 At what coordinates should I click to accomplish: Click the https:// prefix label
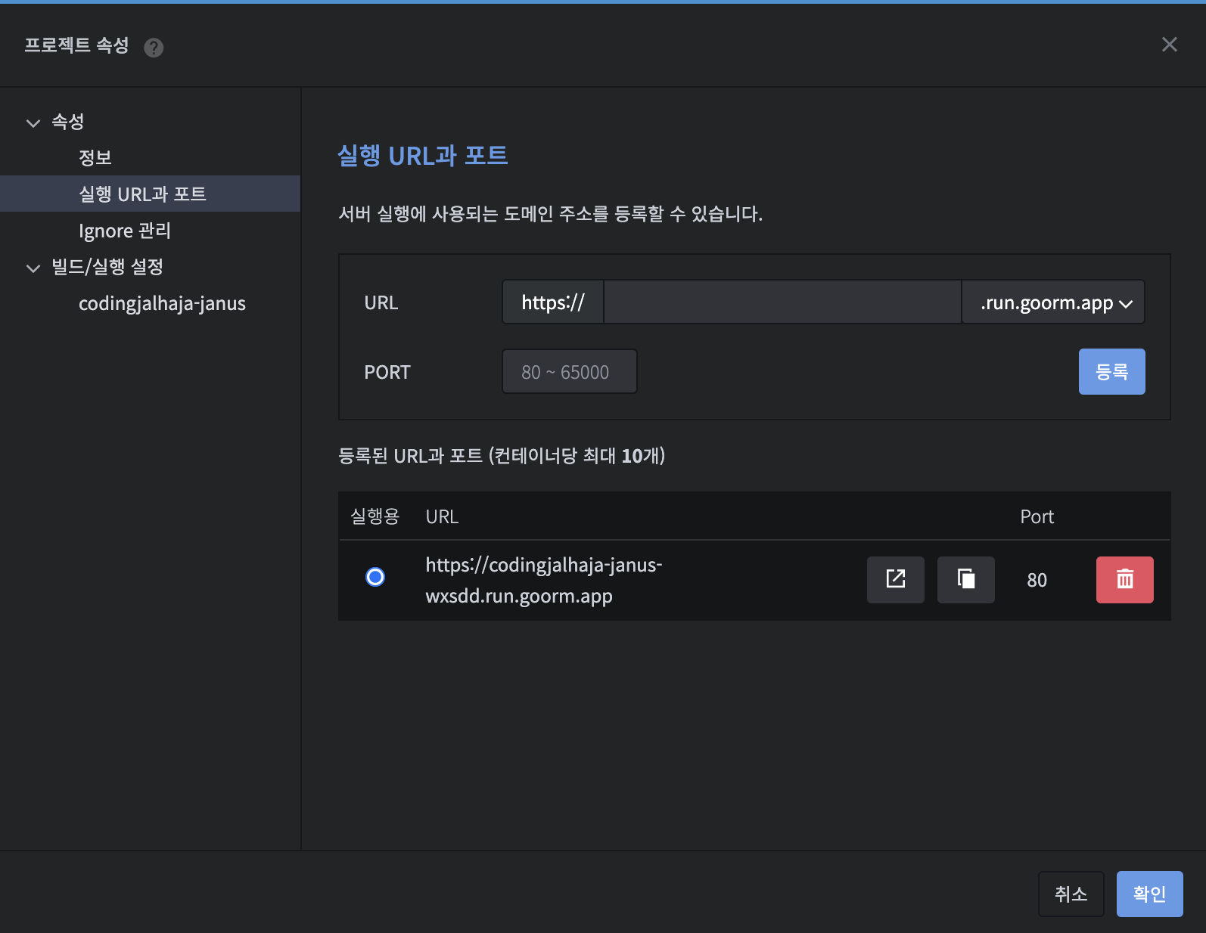coord(553,302)
